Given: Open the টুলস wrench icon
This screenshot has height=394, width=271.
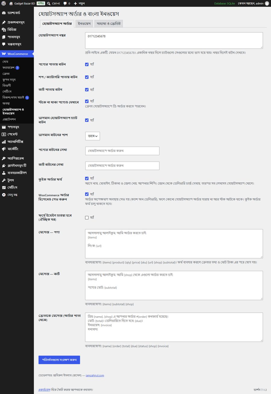Looking at the screenshot, I should (x=4, y=180).
